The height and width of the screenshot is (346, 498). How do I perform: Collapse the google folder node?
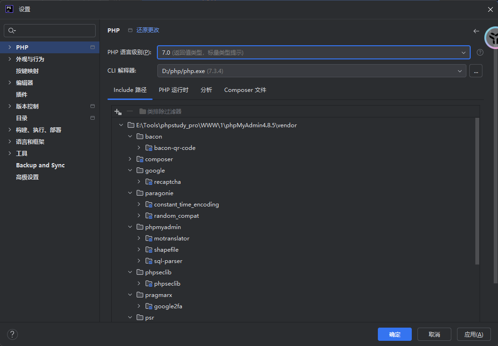pos(130,170)
